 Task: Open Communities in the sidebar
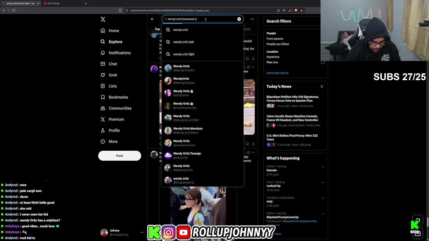[116, 108]
